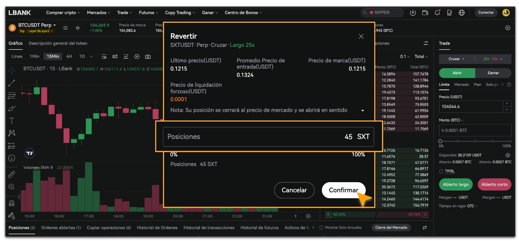
Task: Click the help icon next to order types
Action: pyautogui.click(x=509, y=85)
